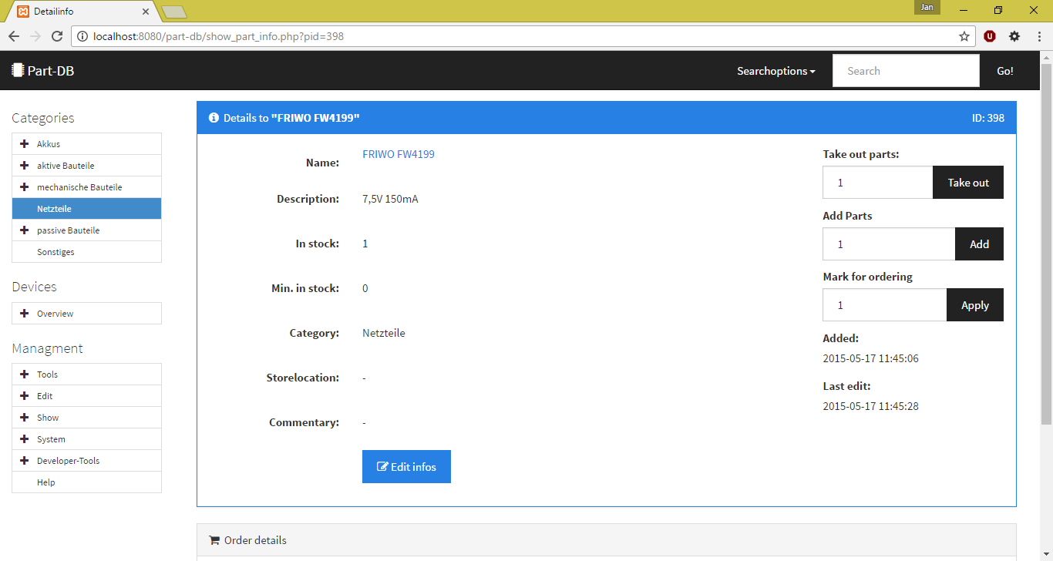The width and height of the screenshot is (1053, 561).
Task: Click the Order details panel header
Action: click(x=607, y=540)
